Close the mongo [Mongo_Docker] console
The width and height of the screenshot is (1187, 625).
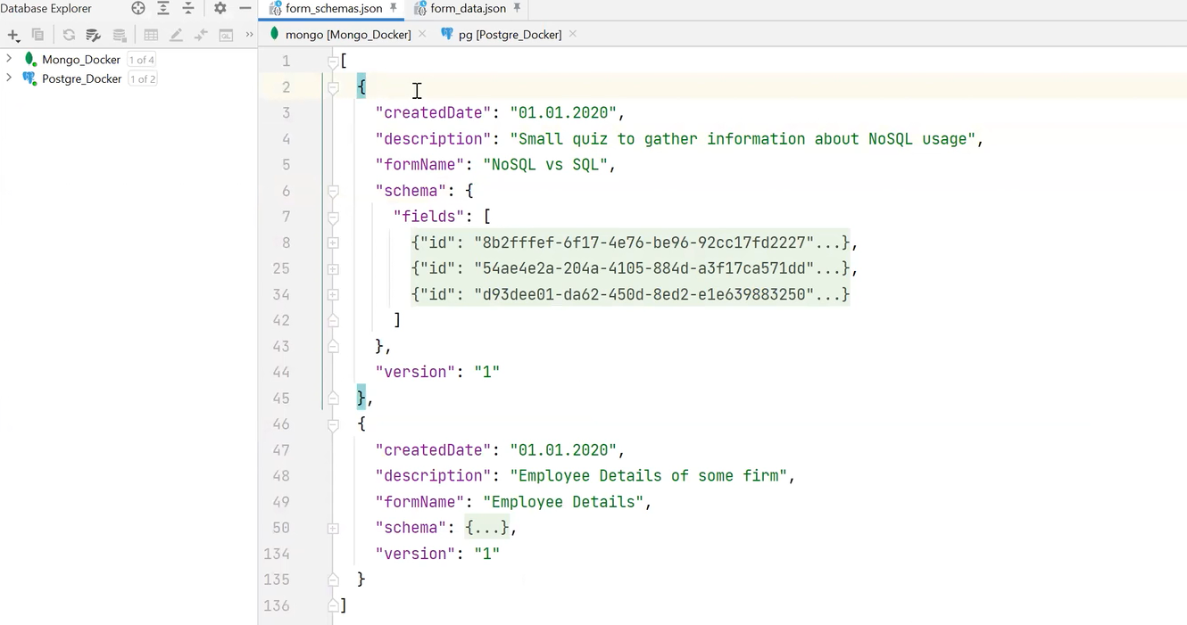tap(422, 34)
